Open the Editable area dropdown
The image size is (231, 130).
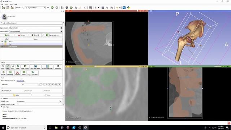point(39,101)
